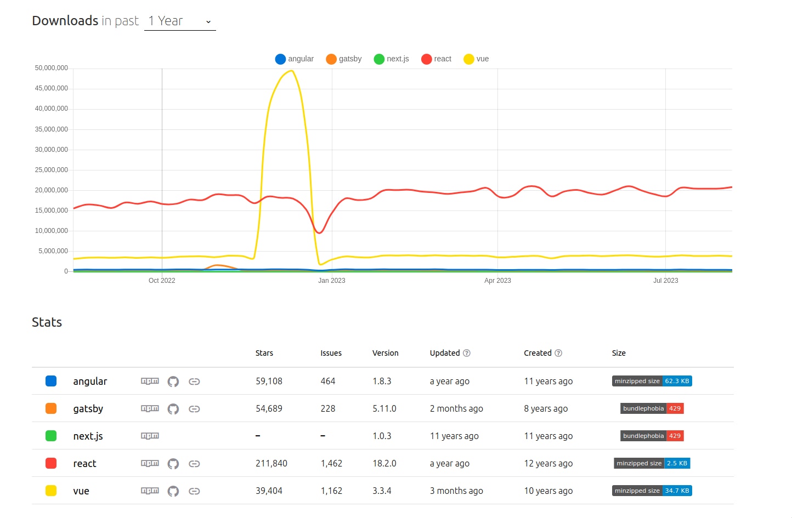
Task: Open gatsby's homepage link icon
Action: point(194,408)
